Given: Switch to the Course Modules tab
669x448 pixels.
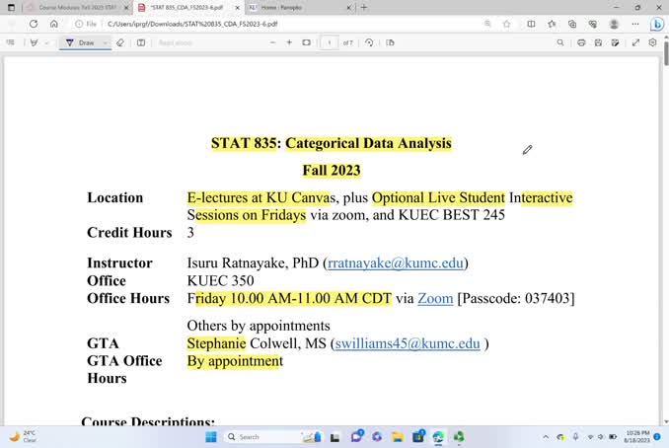Looking at the screenshot, I should pyautogui.click(x=77, y=8).
